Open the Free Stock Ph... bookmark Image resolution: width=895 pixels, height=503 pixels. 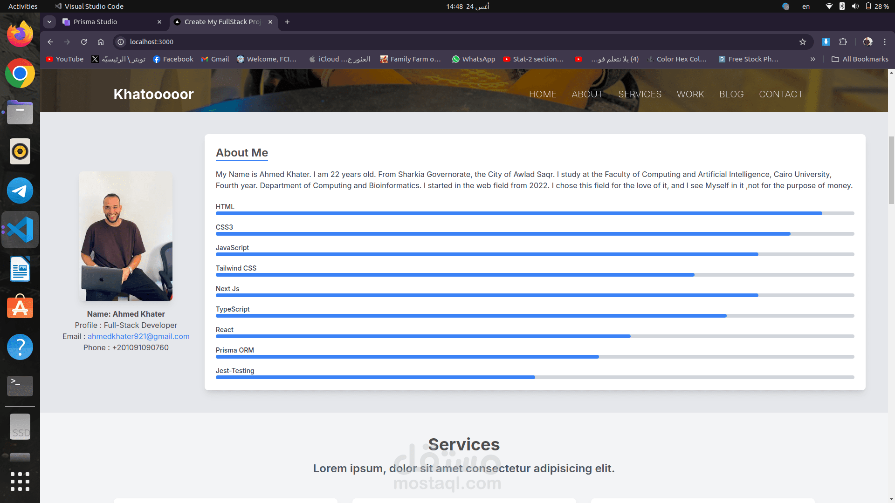point(748,59)
